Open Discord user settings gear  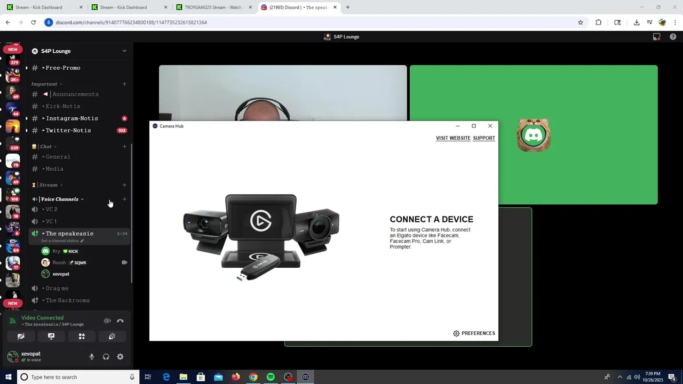120,357
